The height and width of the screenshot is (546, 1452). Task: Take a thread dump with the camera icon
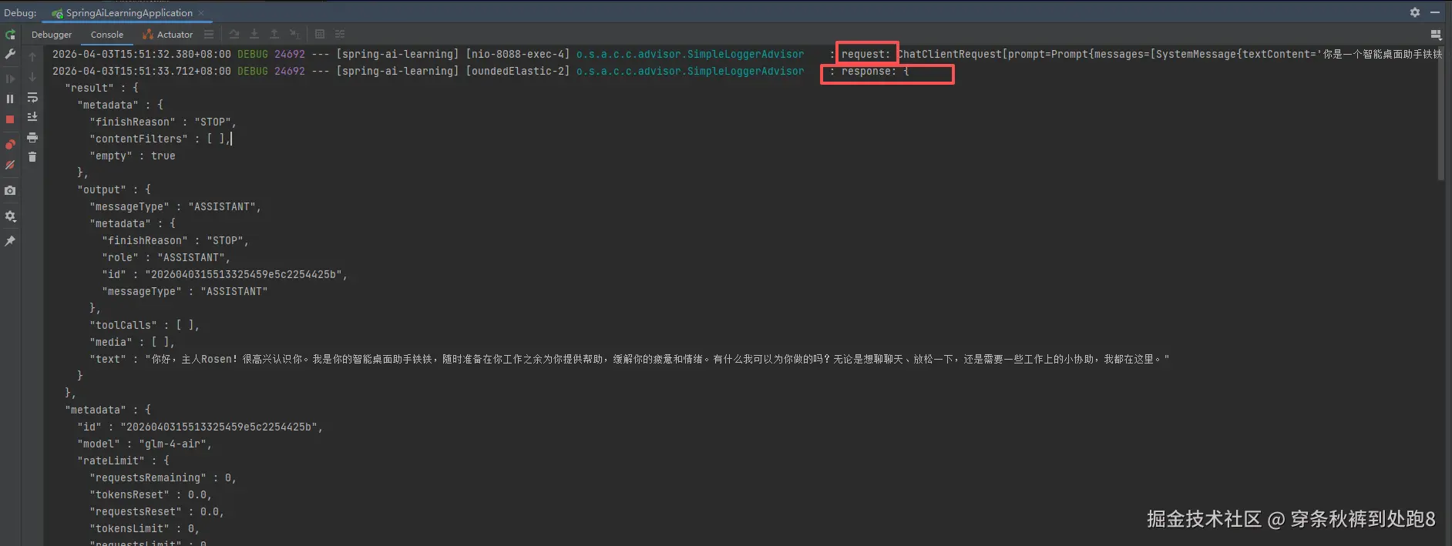(x=10, y=190)
